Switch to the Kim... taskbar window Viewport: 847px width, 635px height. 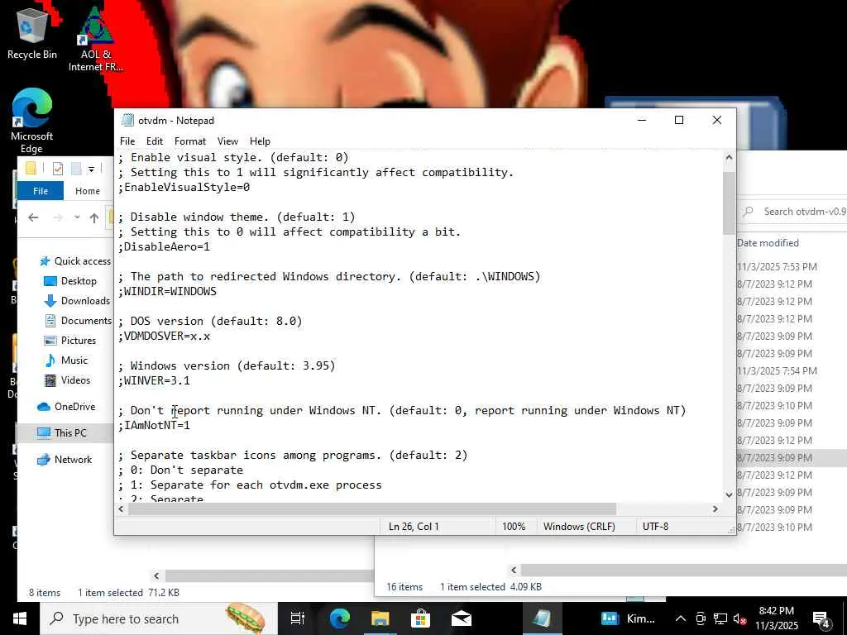point(629,618)
